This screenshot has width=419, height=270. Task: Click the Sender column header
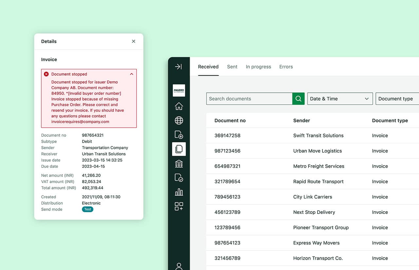(301, 120)
